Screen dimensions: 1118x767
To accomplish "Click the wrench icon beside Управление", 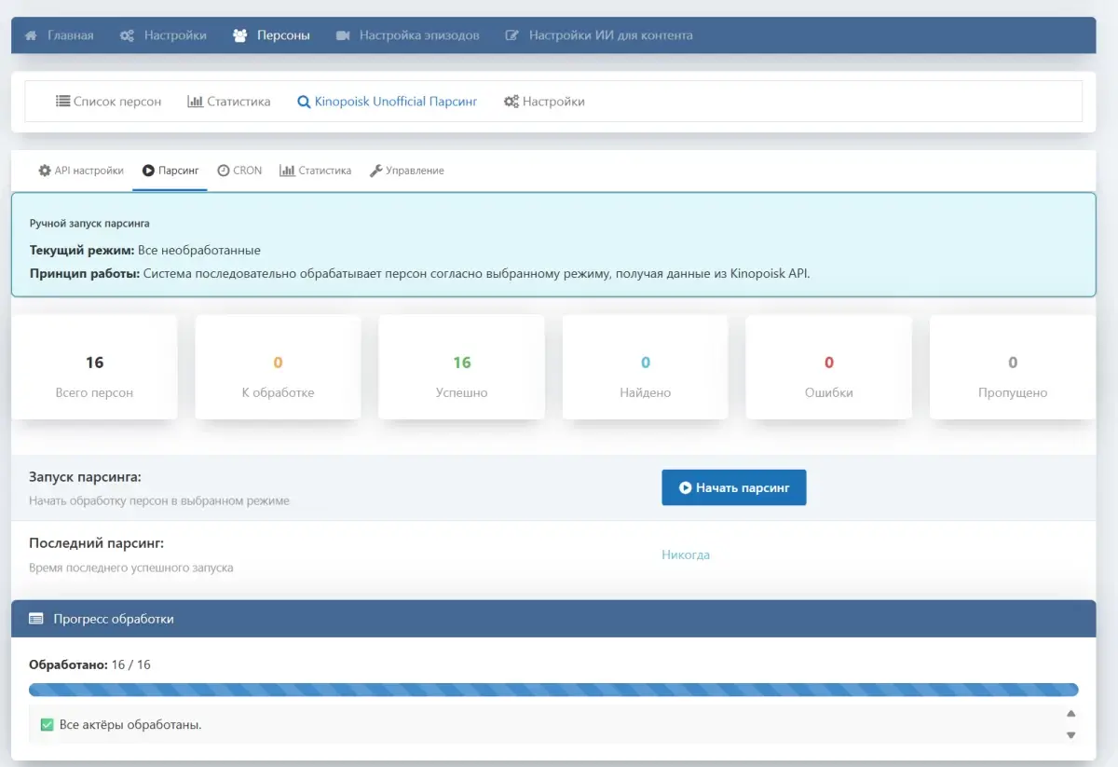I will point(376,171).
